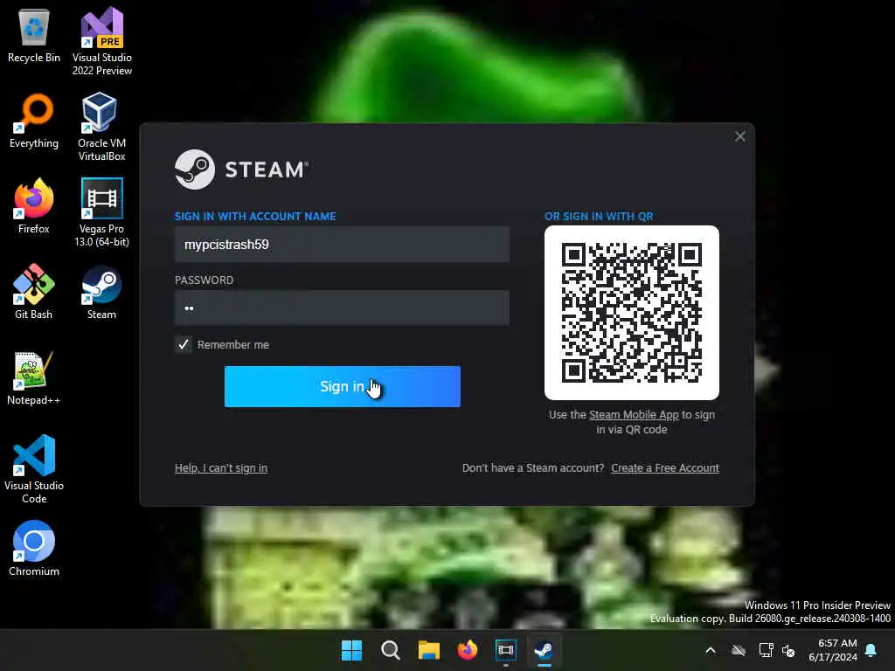This screenshot has height=671, width=895.
Task: Open the Git Bash desktop shortcut
Action: coord(34,292)
